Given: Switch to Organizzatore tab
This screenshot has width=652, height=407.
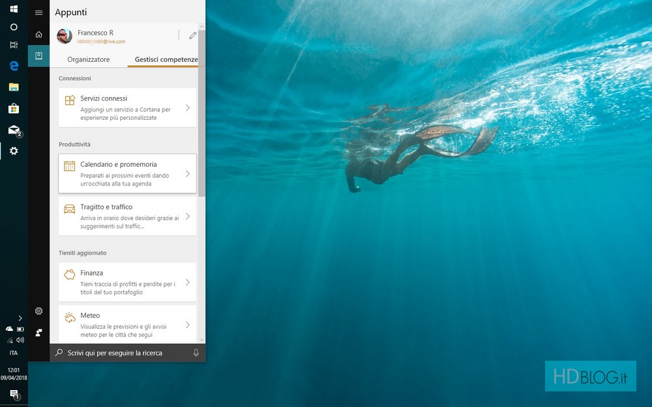Looking at the screenshot, I should point(89,59).
